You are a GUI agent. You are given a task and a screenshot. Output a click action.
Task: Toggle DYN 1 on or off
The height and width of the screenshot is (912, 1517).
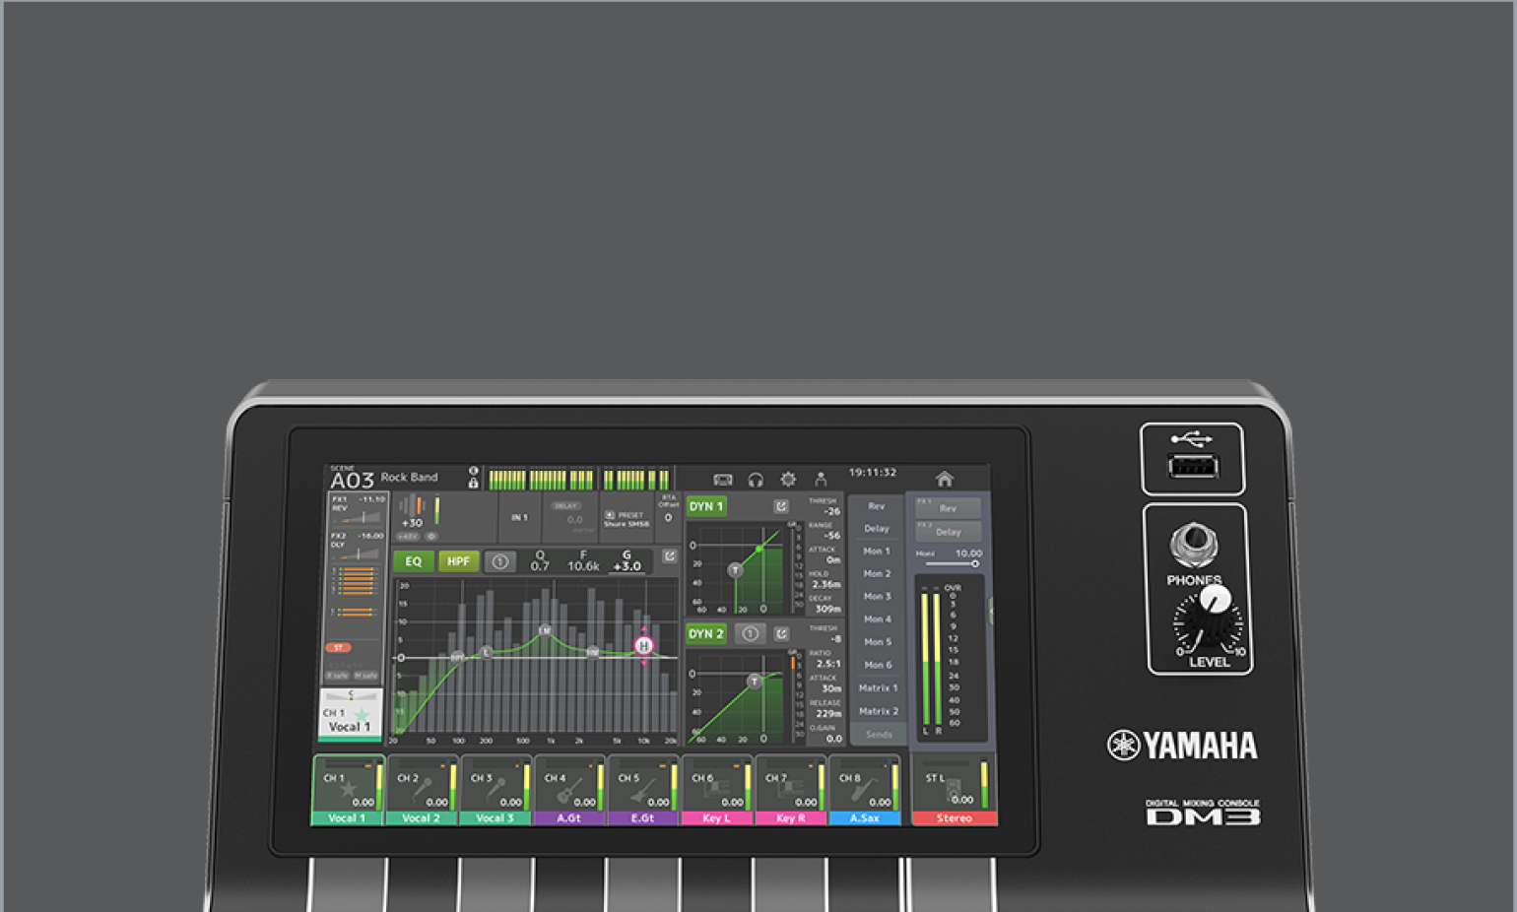coord(706,506)
